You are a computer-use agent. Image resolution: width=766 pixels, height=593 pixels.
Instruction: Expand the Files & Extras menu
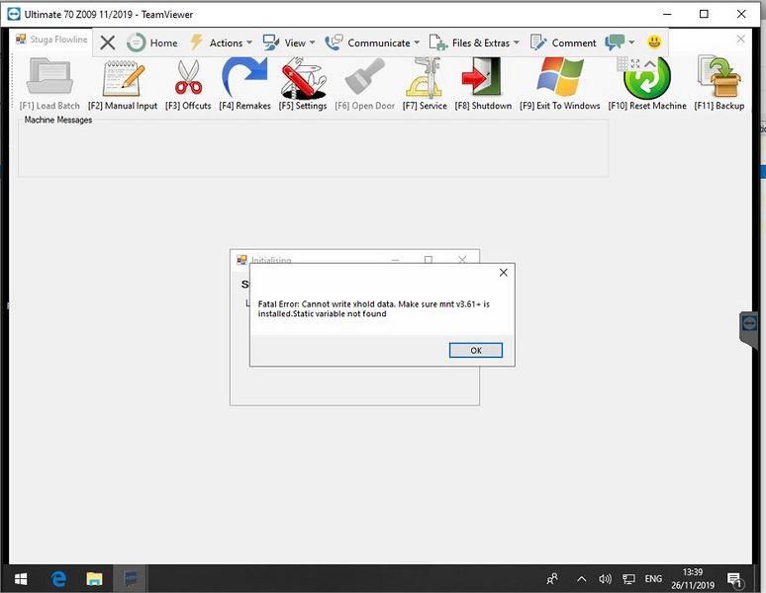click(x=474, y=42)
